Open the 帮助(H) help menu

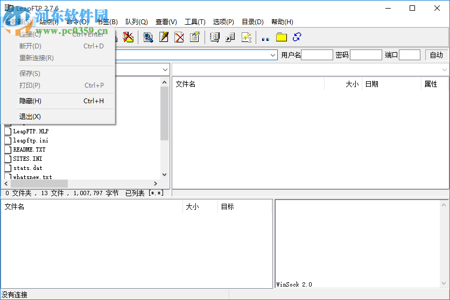pos(282,22)
